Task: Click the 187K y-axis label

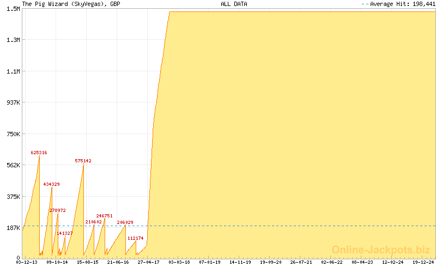Action: coord(13,228)
